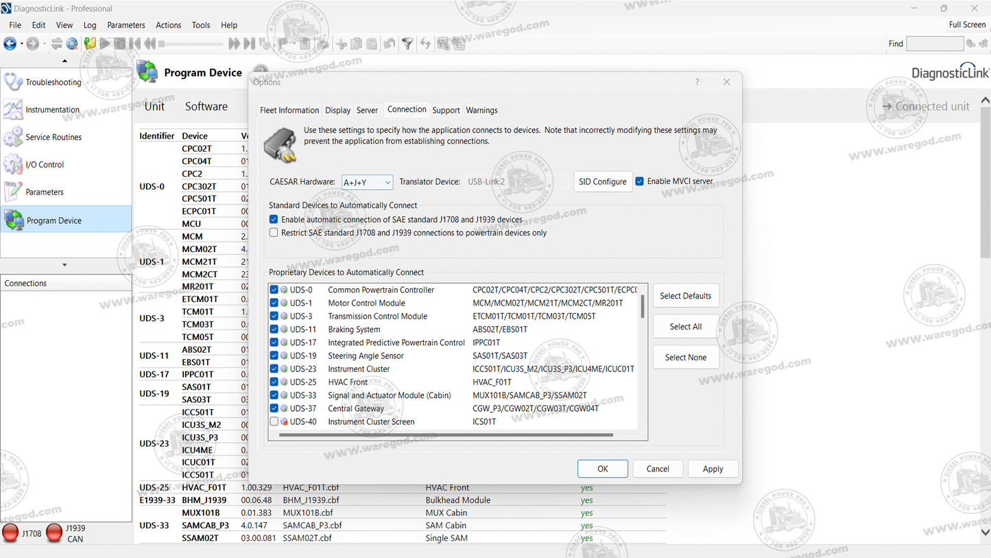Image resolution: width=991 pixels, height=558 pixels.
Task: Check UDS-40 Instrument Cluster Screen
Action: click(x=274, y=421)
